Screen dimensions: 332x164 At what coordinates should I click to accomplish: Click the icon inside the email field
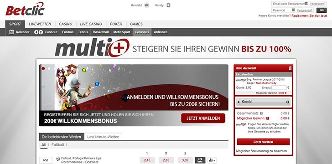click(x=306, y=3)
